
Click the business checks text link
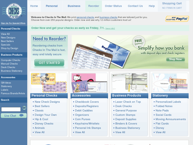(108, 17)
